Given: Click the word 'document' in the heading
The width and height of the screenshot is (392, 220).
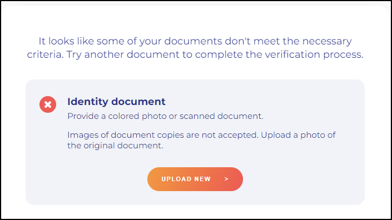Looking at the screenshot, I should (138, 102).
